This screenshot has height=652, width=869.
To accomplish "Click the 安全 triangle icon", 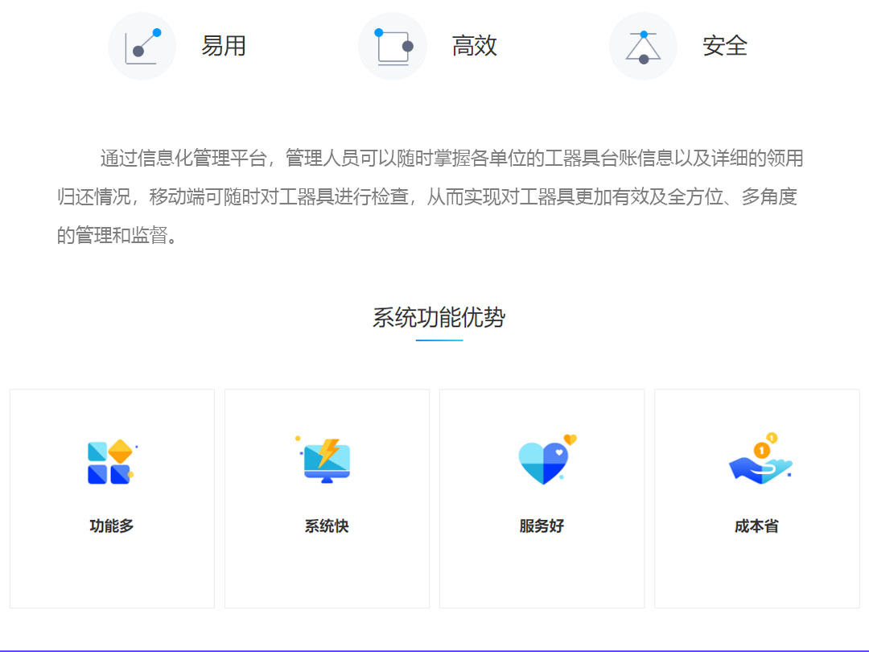I will (x=643, y=47).
